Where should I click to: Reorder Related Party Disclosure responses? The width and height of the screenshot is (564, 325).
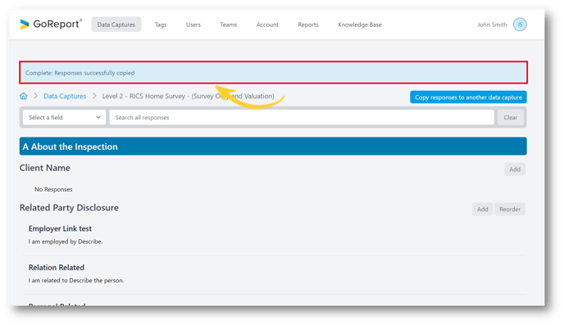point(510,209)
